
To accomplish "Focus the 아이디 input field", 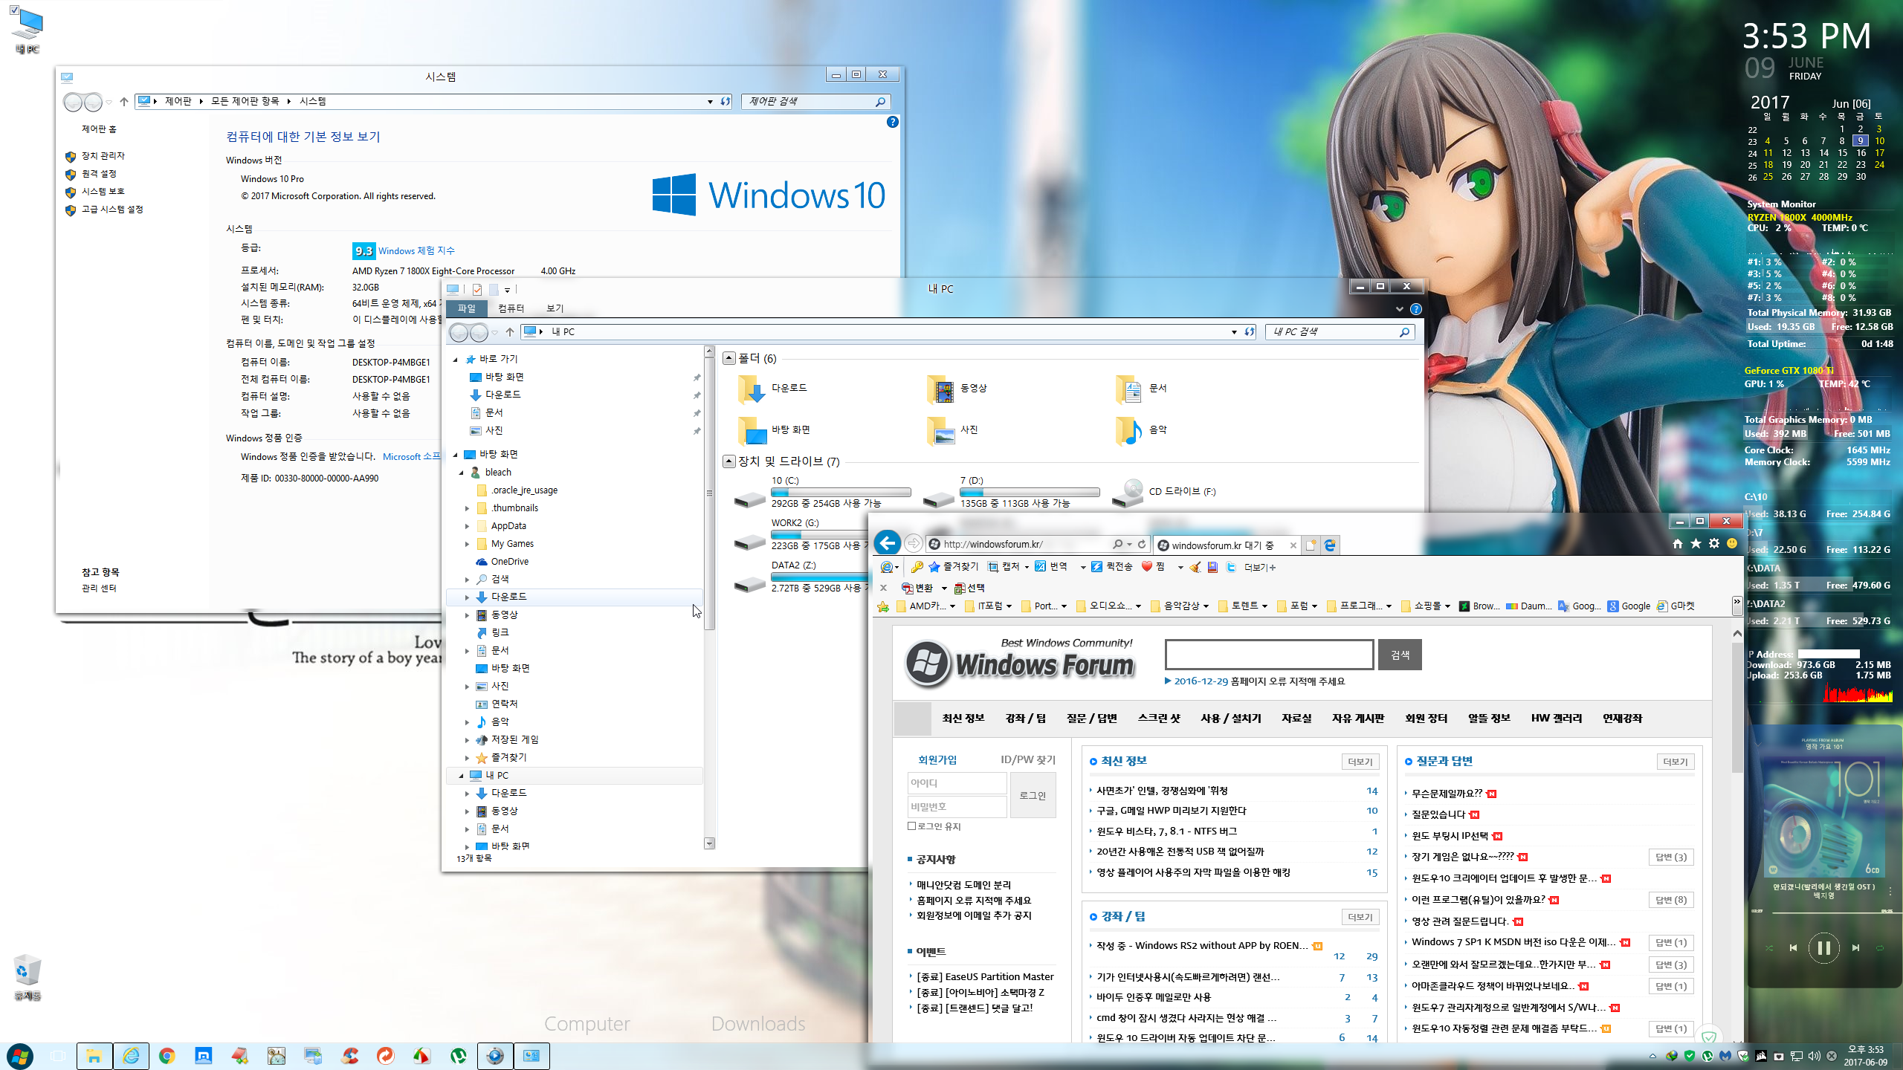I will [x=957, y=783].
